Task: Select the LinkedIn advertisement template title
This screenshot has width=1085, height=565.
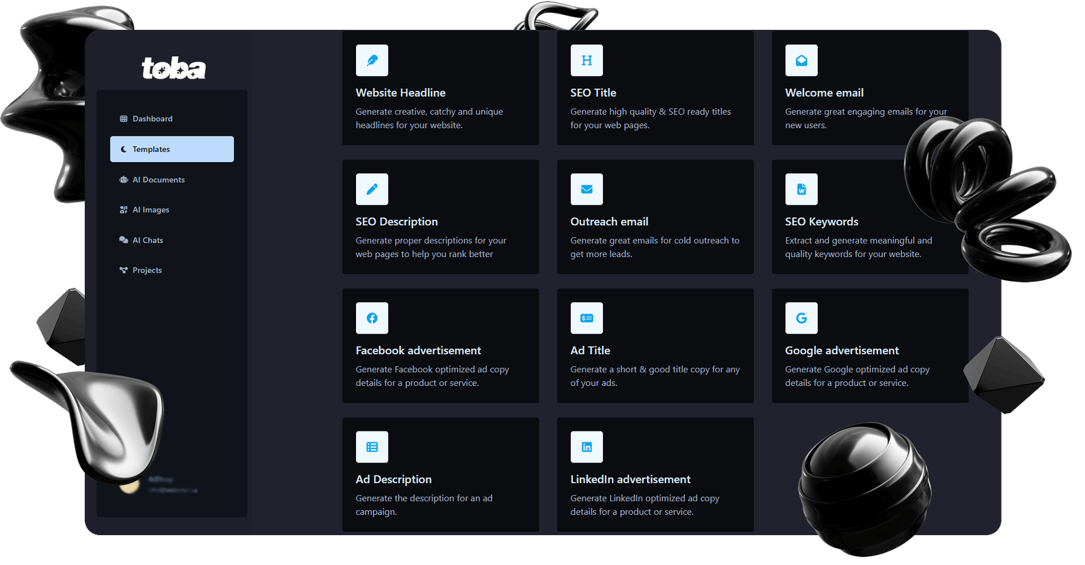Action: (630, 480)
